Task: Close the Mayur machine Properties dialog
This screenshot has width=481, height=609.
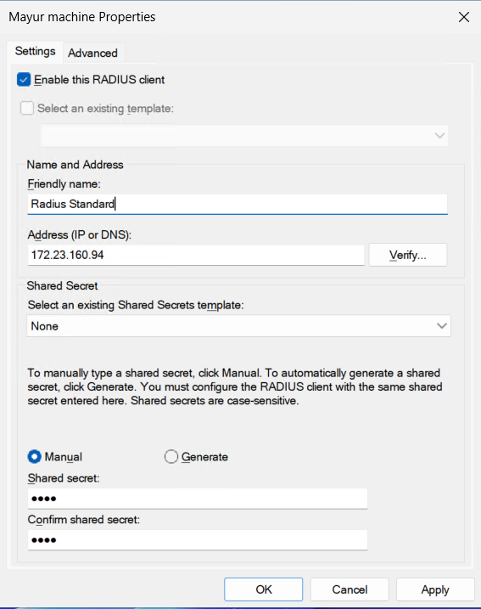Action: point(464,17)
